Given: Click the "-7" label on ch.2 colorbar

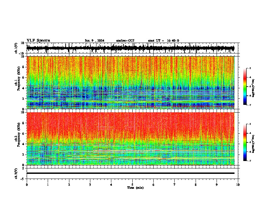Looking at the screenshot, I should [249, 161].
